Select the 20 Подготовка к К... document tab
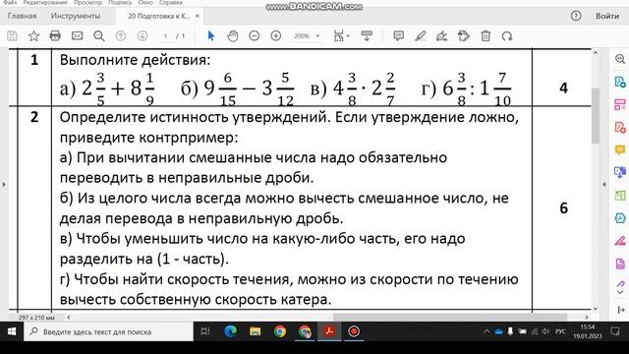 159,16
